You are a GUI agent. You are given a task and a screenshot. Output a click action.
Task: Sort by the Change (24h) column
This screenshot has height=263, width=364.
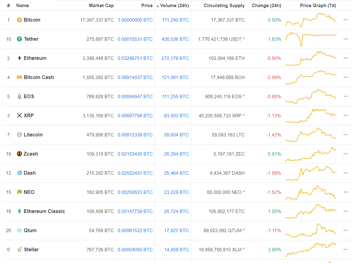point(266,6)
